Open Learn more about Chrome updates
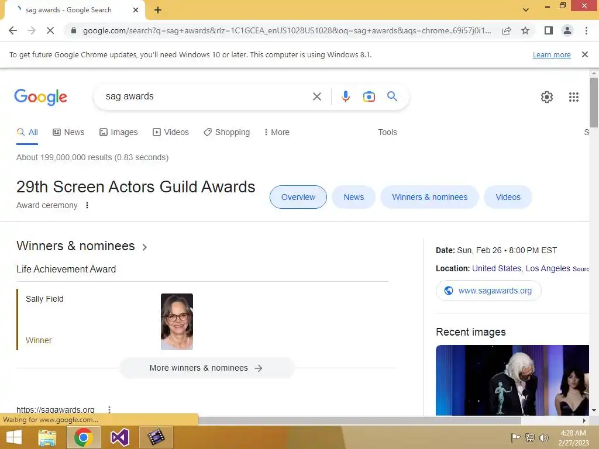This screenshot has width=599, height=449. [x=552, y=55]
